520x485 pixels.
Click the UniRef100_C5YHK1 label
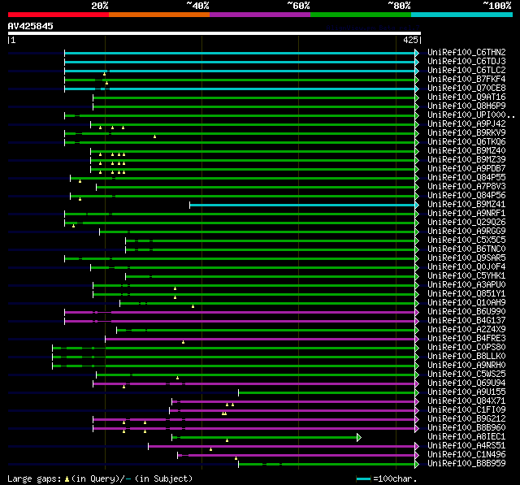click(466, 276)
